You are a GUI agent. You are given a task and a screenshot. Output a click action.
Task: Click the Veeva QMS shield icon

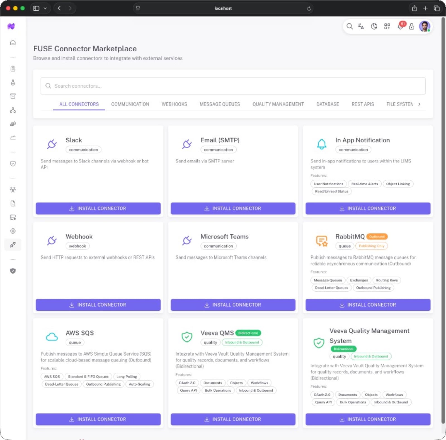pos(187,337)
